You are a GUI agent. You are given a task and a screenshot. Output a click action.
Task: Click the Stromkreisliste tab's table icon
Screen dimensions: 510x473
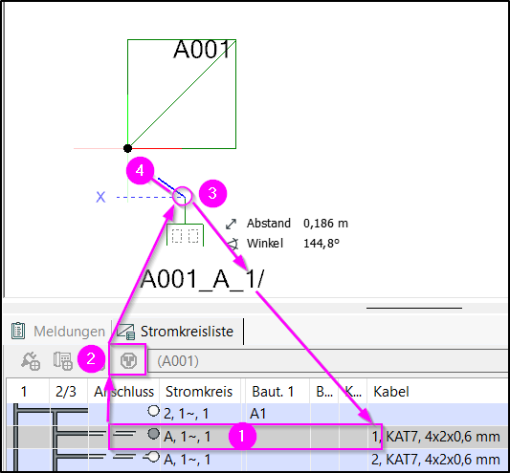[125, 332]
